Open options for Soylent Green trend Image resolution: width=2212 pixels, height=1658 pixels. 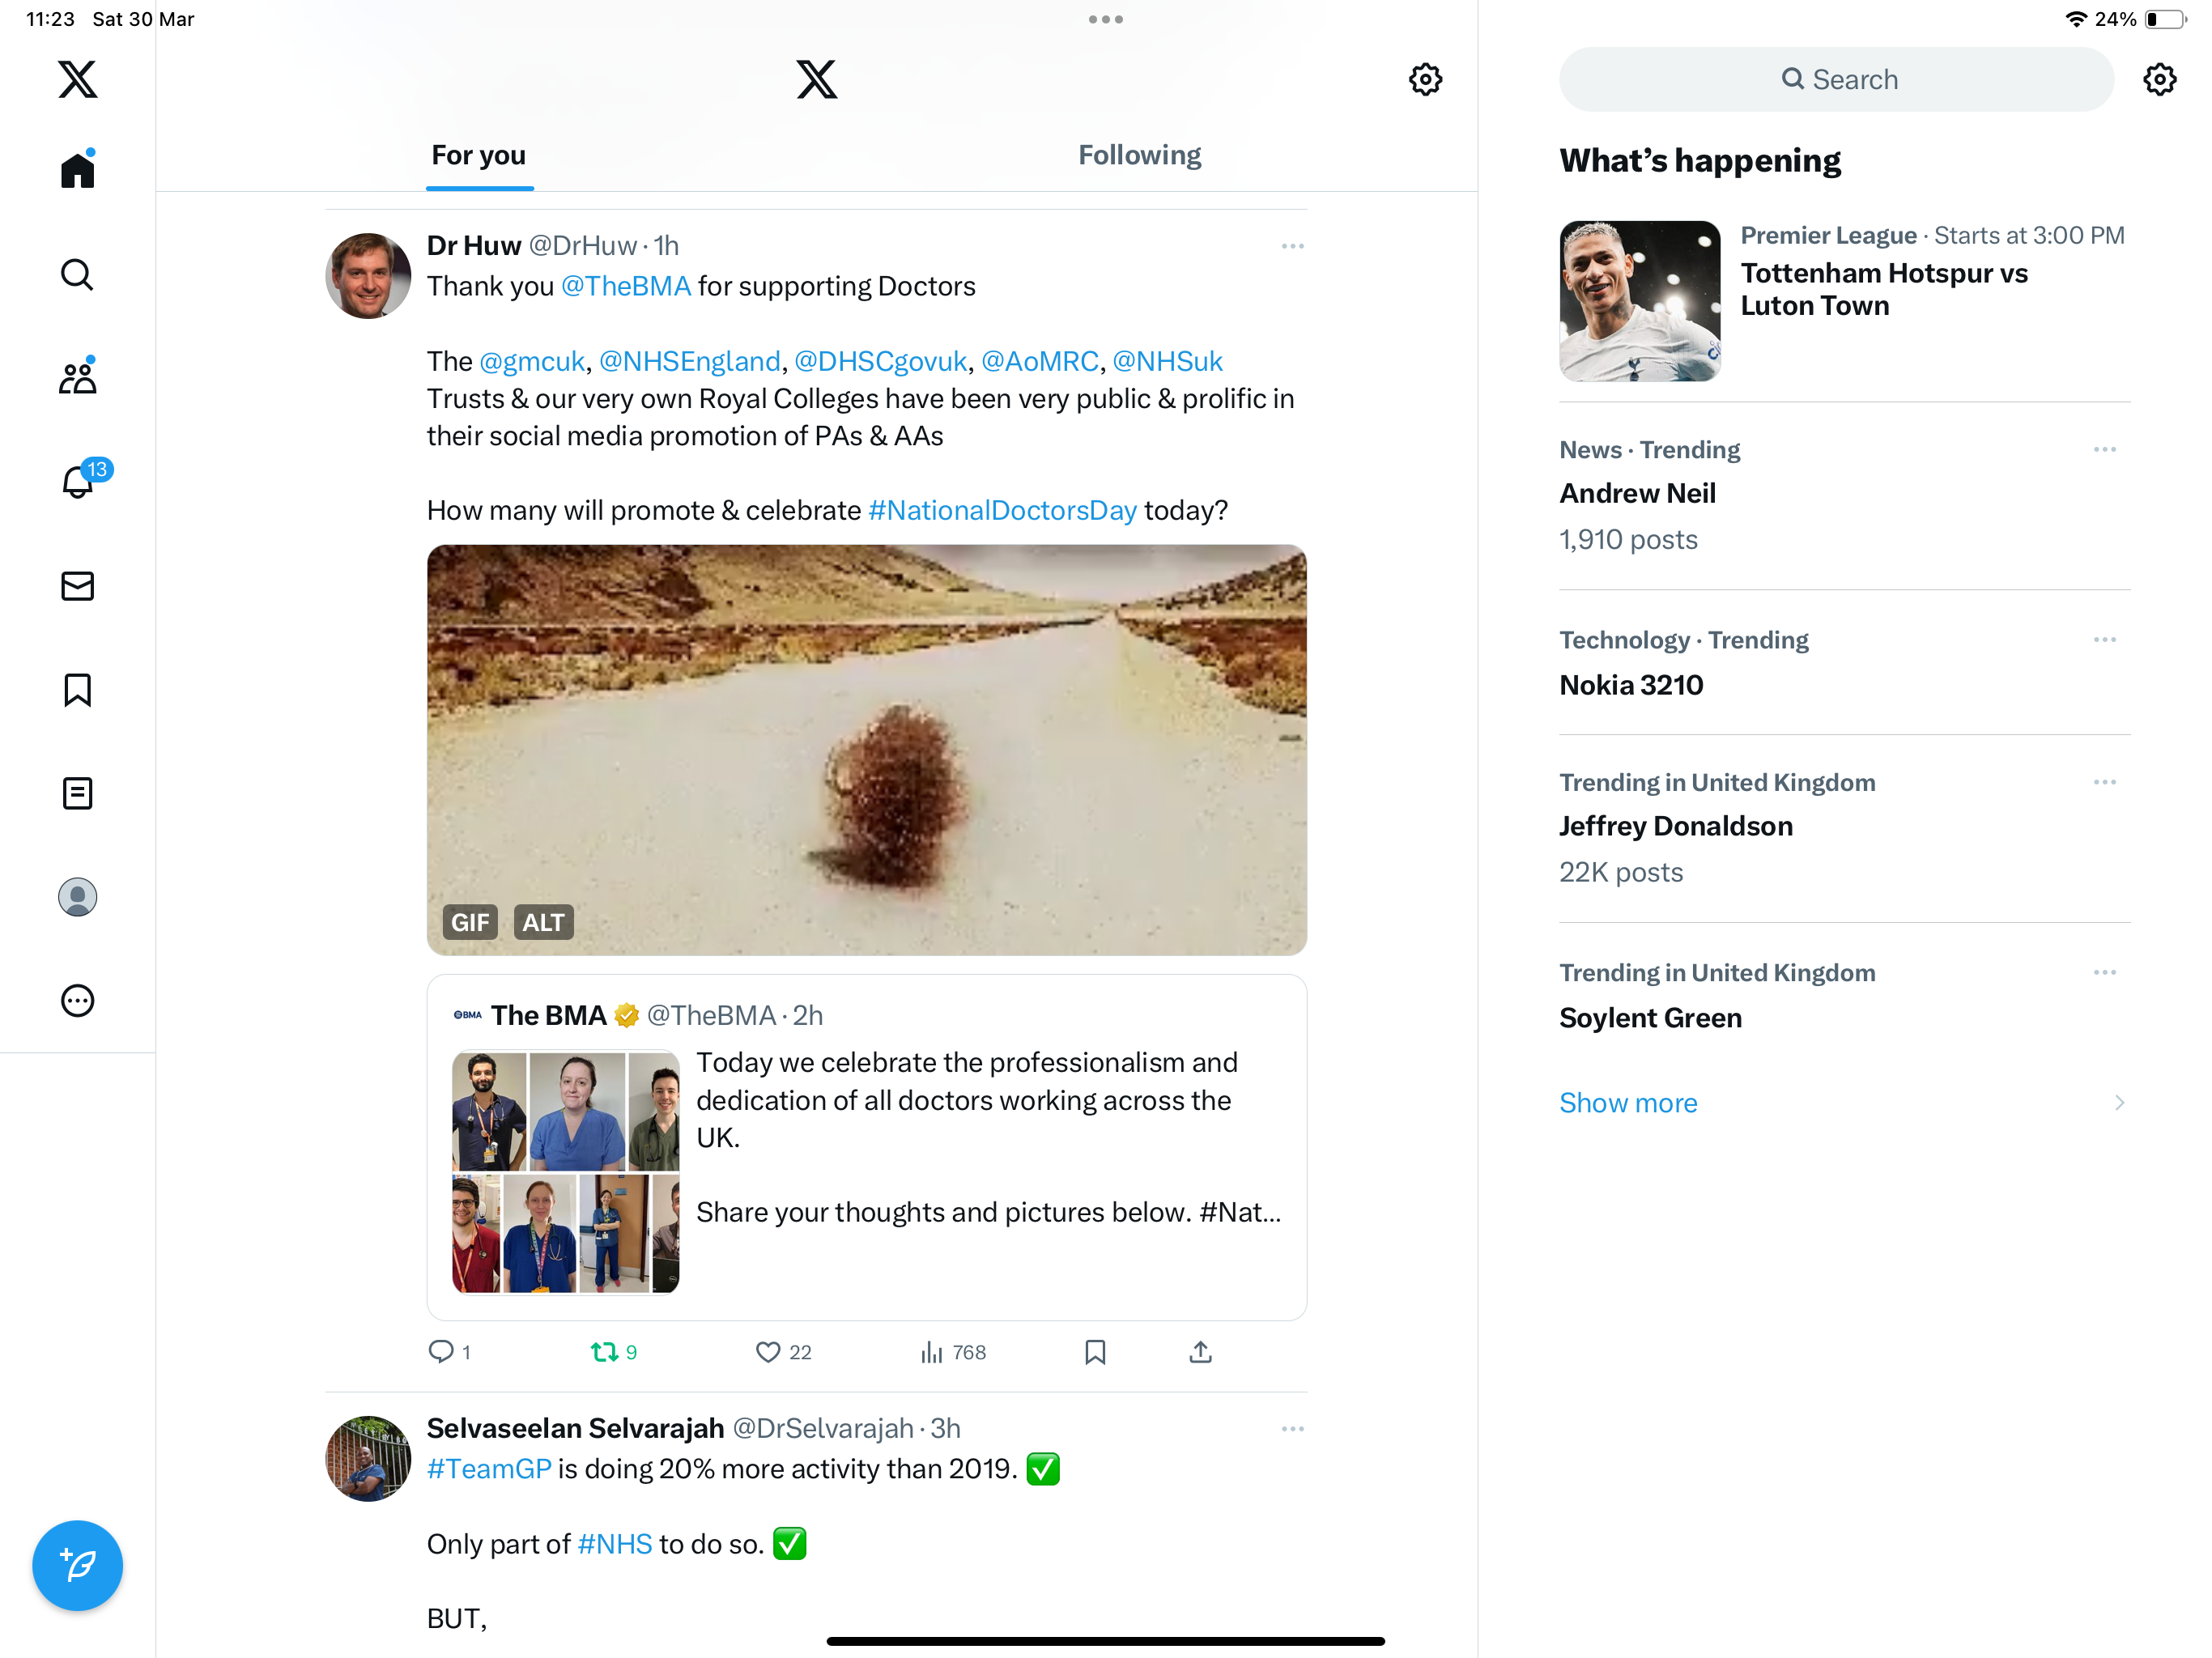[2104, 972]
